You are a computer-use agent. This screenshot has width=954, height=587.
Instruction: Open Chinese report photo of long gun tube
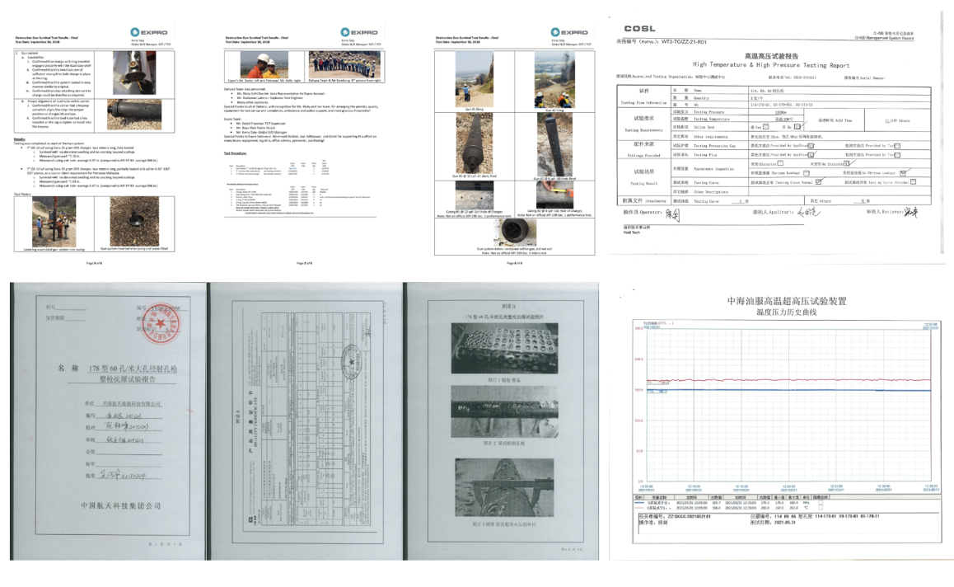click(x=504, y=411)
